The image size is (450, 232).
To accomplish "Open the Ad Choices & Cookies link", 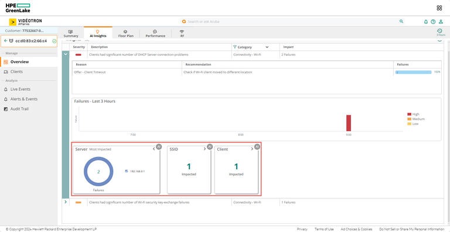I will click(356, 229).
